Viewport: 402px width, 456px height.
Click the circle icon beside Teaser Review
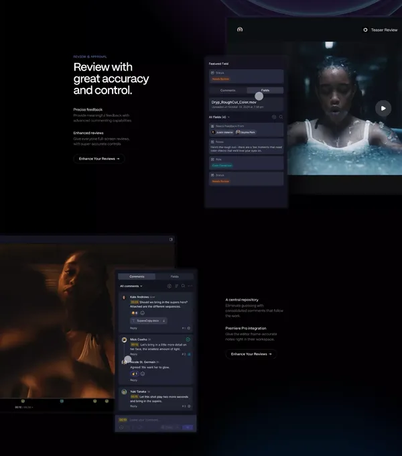(x=365, y=30)
